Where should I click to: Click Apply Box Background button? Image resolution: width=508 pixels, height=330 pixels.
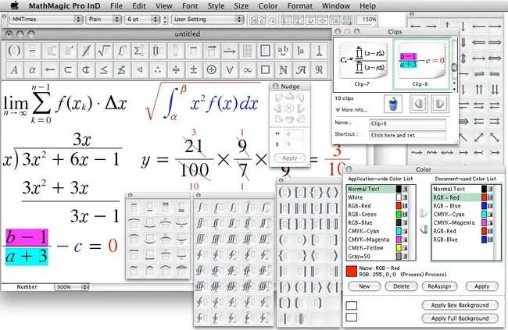[x=460, y=305]
